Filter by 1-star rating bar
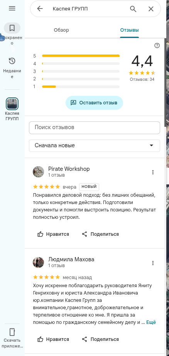The height and width of the screenshot is (356, 169). pyautogui.click(x=76, y=87)
